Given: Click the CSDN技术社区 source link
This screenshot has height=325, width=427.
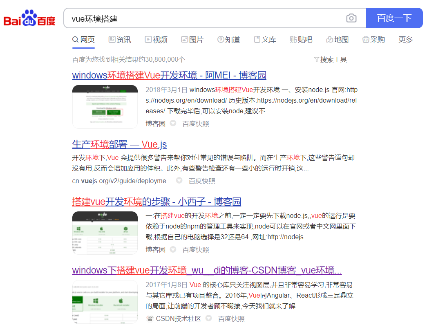Looking at the screenshot, I should coord(179,318).
